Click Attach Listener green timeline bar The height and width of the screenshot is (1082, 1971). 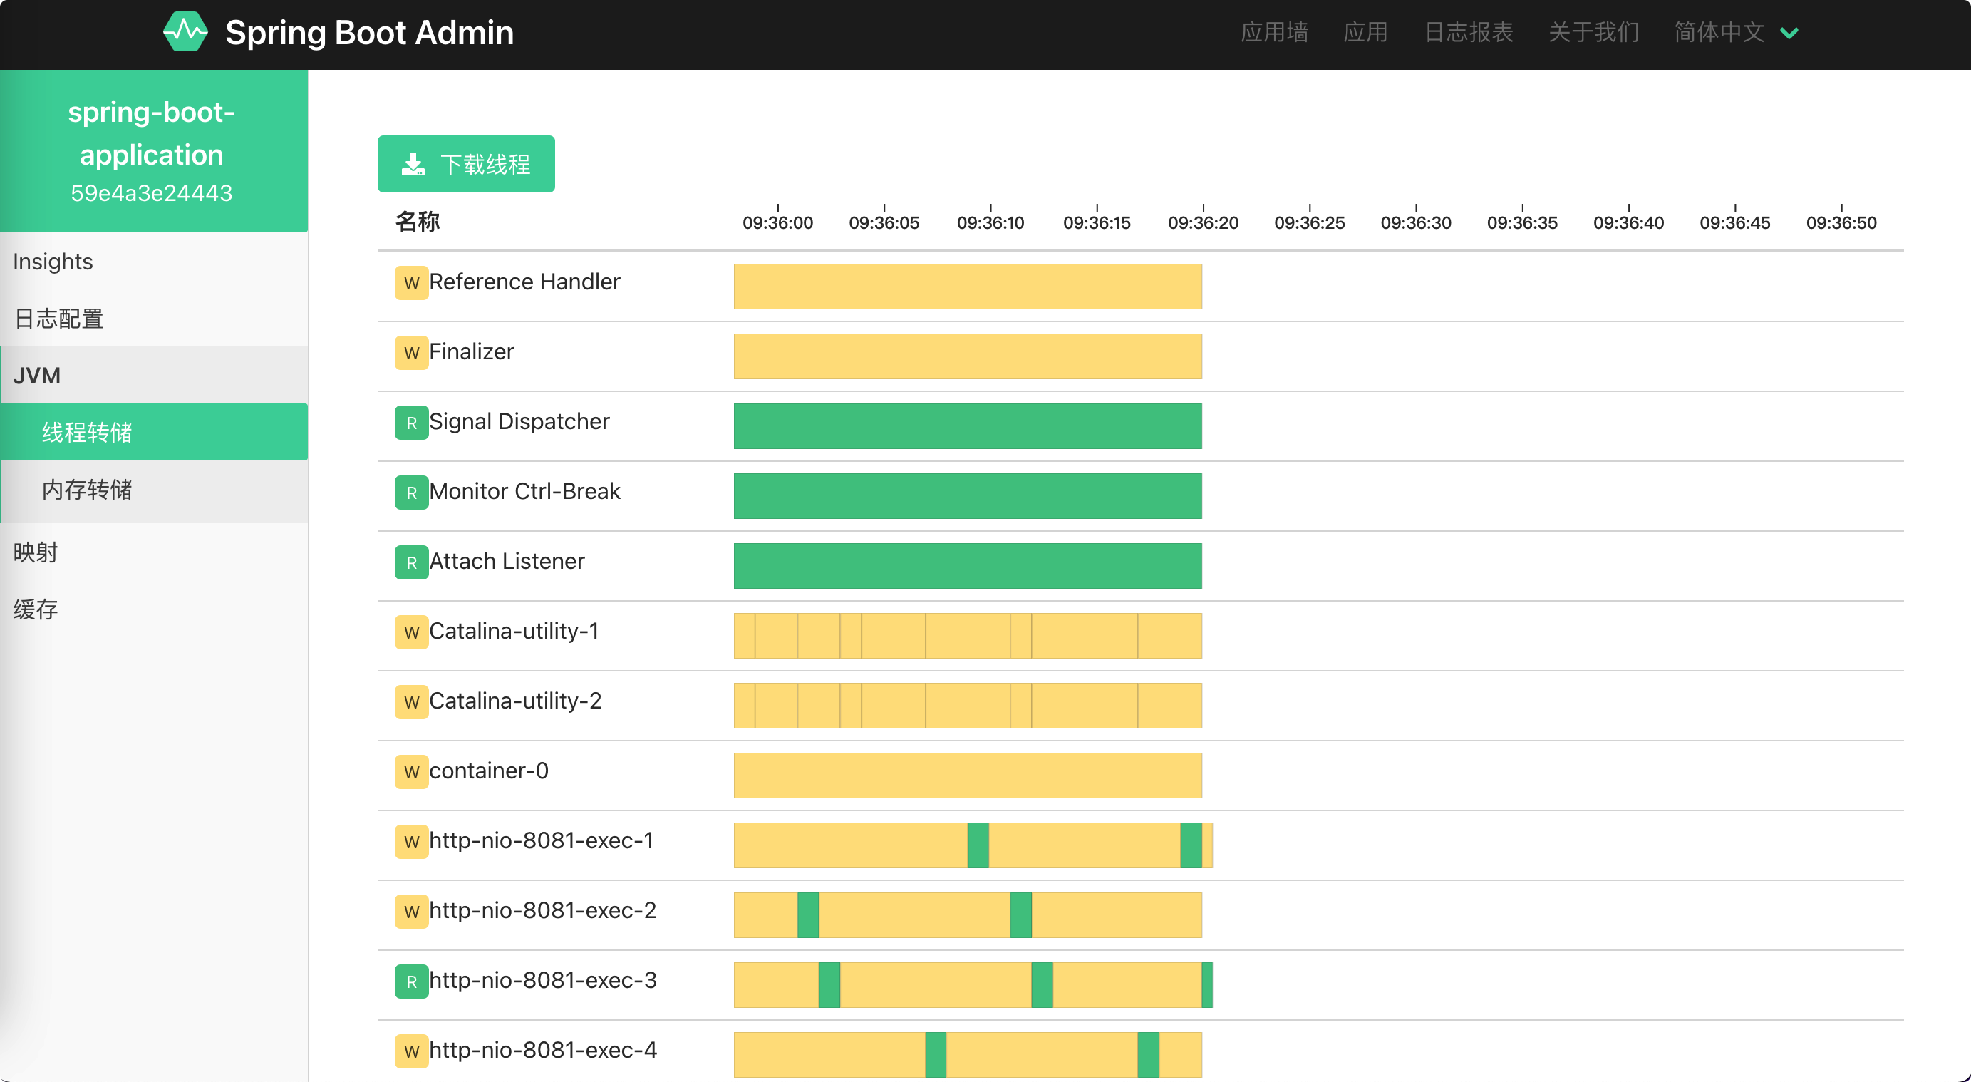(x=967, y=565)
